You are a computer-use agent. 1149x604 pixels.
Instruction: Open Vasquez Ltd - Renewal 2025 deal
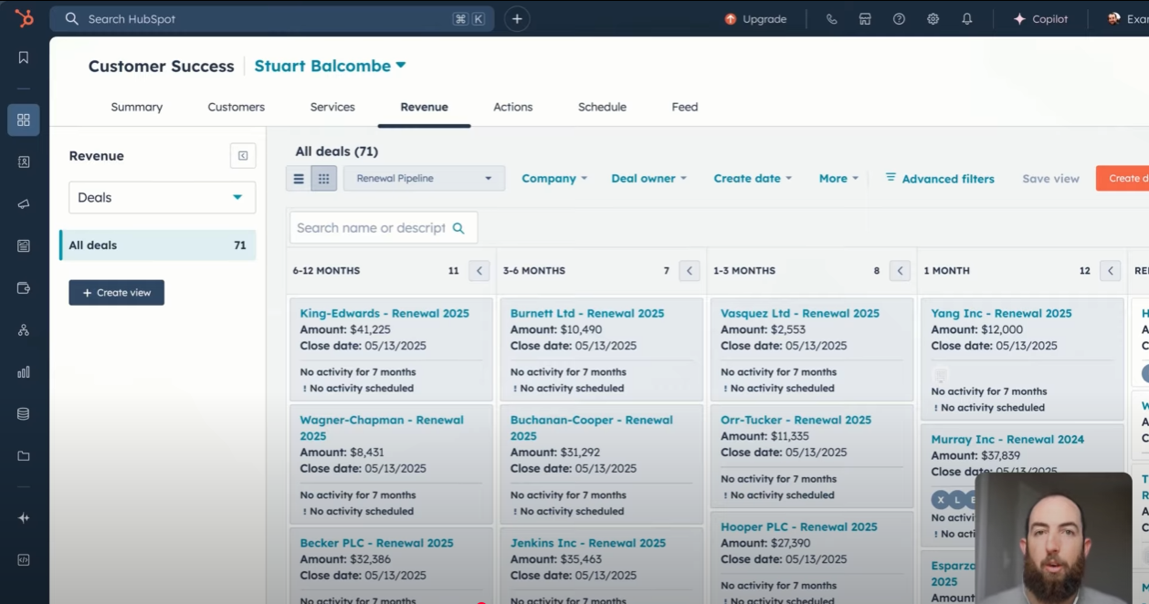(x=800, y=313)
